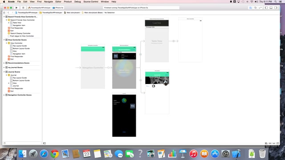Open the Navigate menu
285x160 pixels.
pyautogui.click(x=49, y=2)
